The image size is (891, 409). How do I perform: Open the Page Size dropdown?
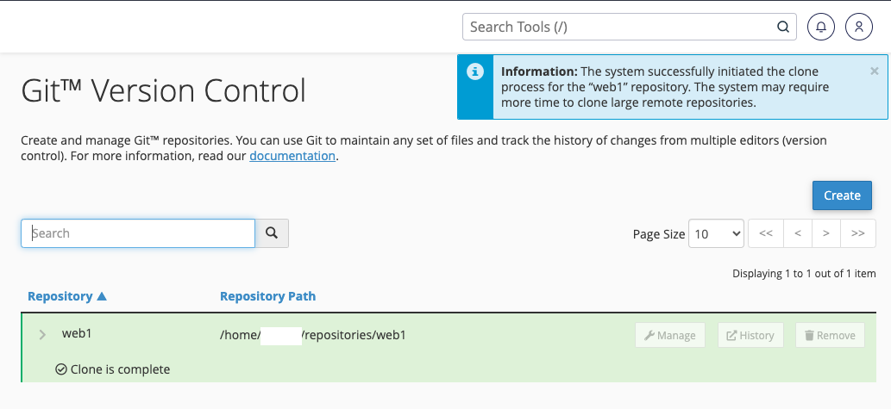[716, 233]
